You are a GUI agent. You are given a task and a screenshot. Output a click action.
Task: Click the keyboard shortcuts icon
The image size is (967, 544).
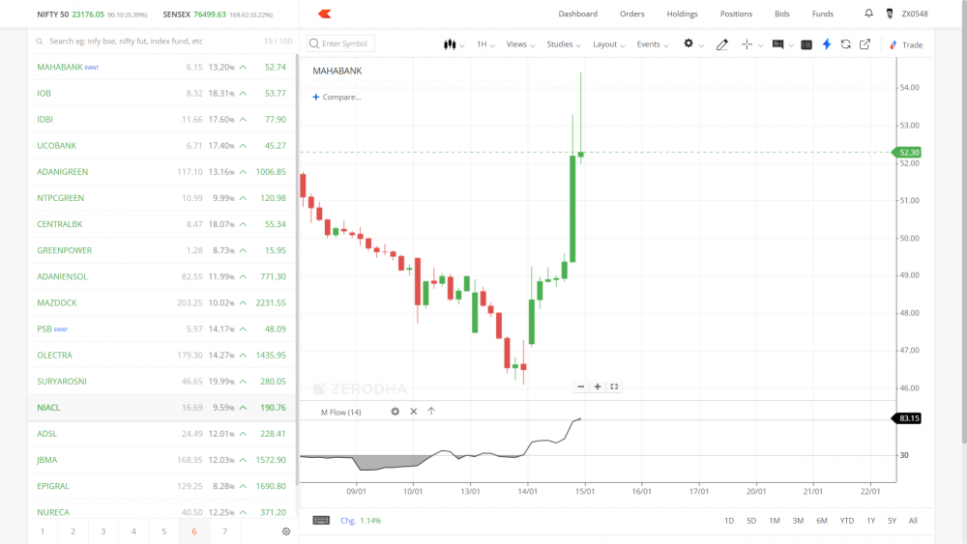tap(321, 521)
